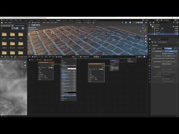
Task: Expand Subdivision modifier extras dropdown arrow
Action: pos(173,48)
